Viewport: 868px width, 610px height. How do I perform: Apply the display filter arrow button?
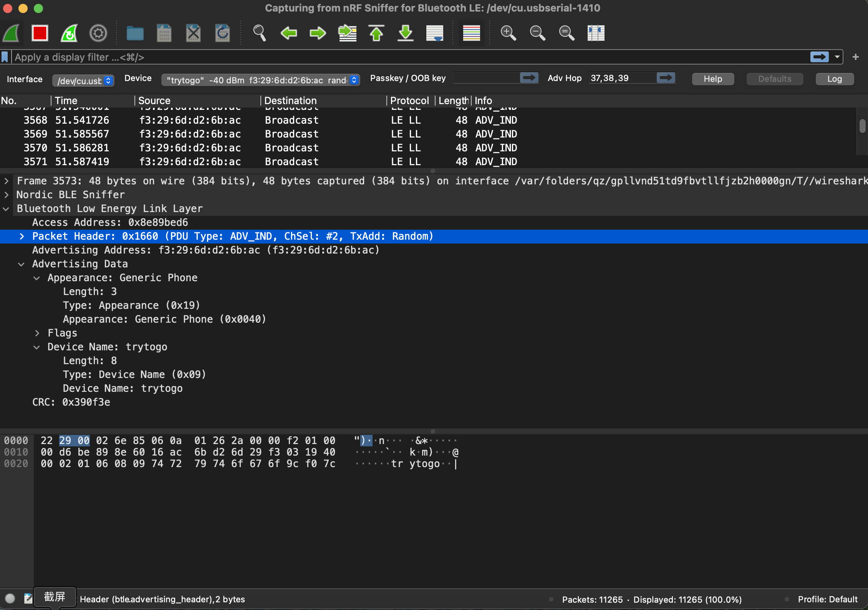click(820, 57)
